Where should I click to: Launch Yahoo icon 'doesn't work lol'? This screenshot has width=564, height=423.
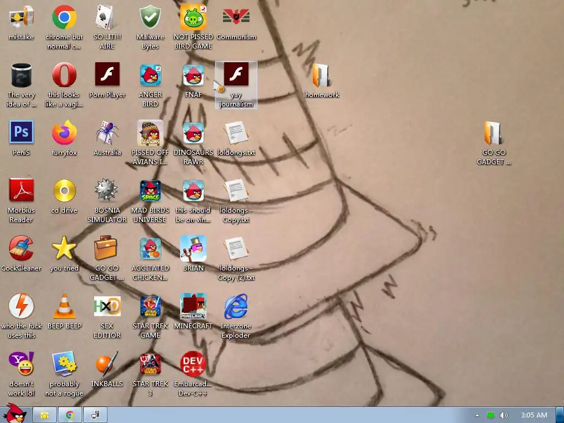tap(21, 364)
